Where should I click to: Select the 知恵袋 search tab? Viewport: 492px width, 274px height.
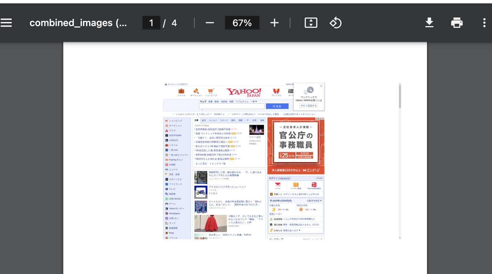[224, 102]
